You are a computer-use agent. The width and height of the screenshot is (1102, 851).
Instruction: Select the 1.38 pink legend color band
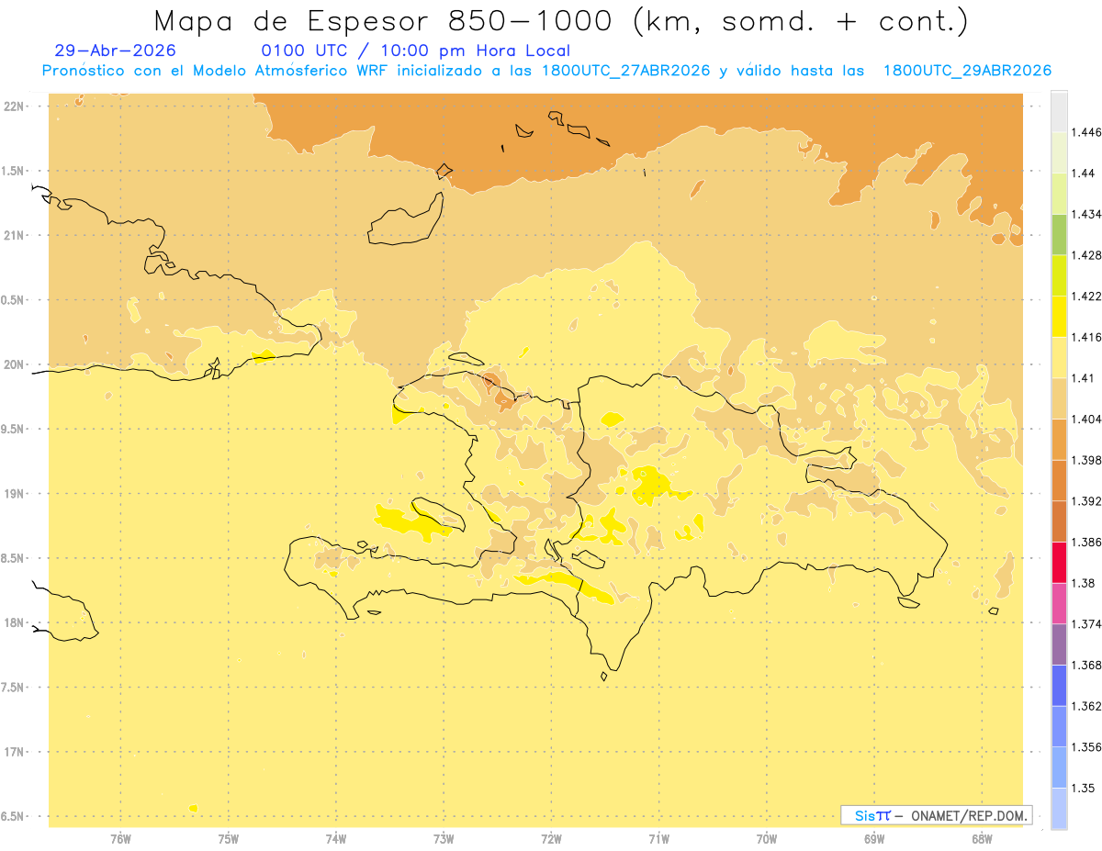1059,603
